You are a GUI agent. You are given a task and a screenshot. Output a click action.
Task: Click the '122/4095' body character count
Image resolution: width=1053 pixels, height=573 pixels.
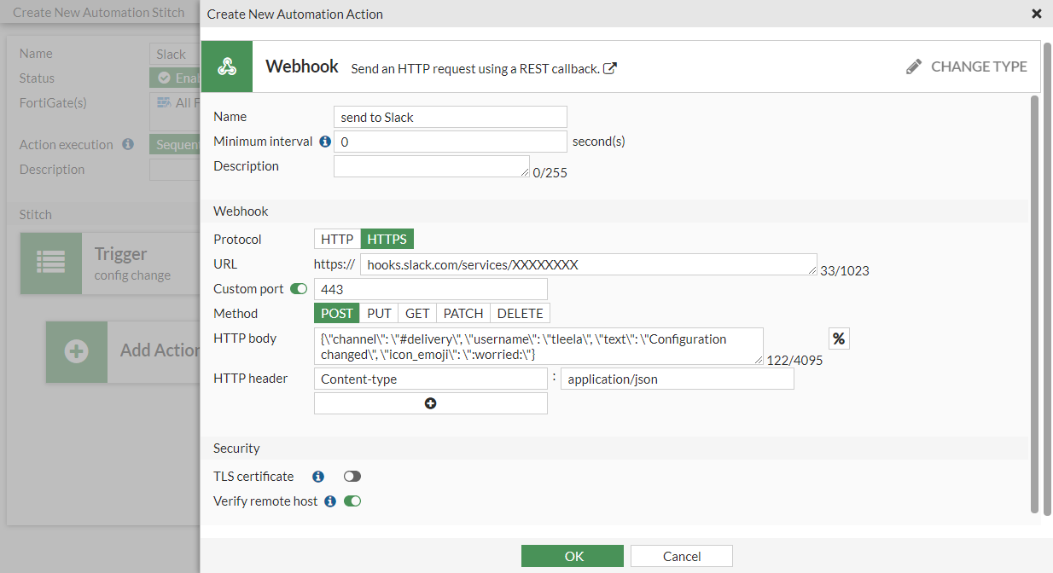(x=794, y=361)
